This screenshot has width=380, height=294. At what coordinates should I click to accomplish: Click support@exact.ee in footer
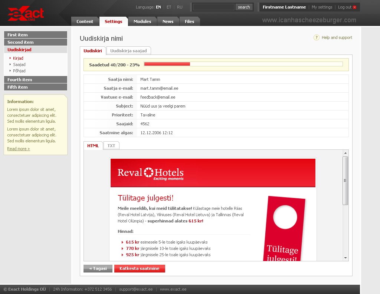136,289
